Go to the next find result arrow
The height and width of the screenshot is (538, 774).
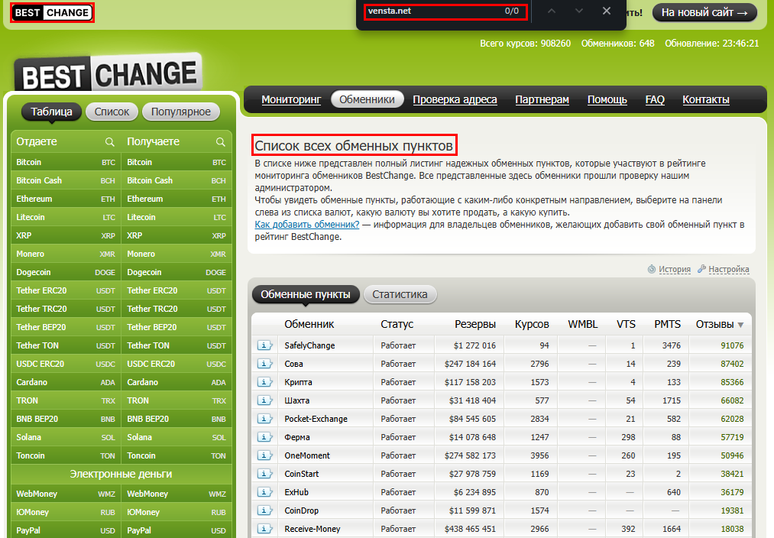579,11
